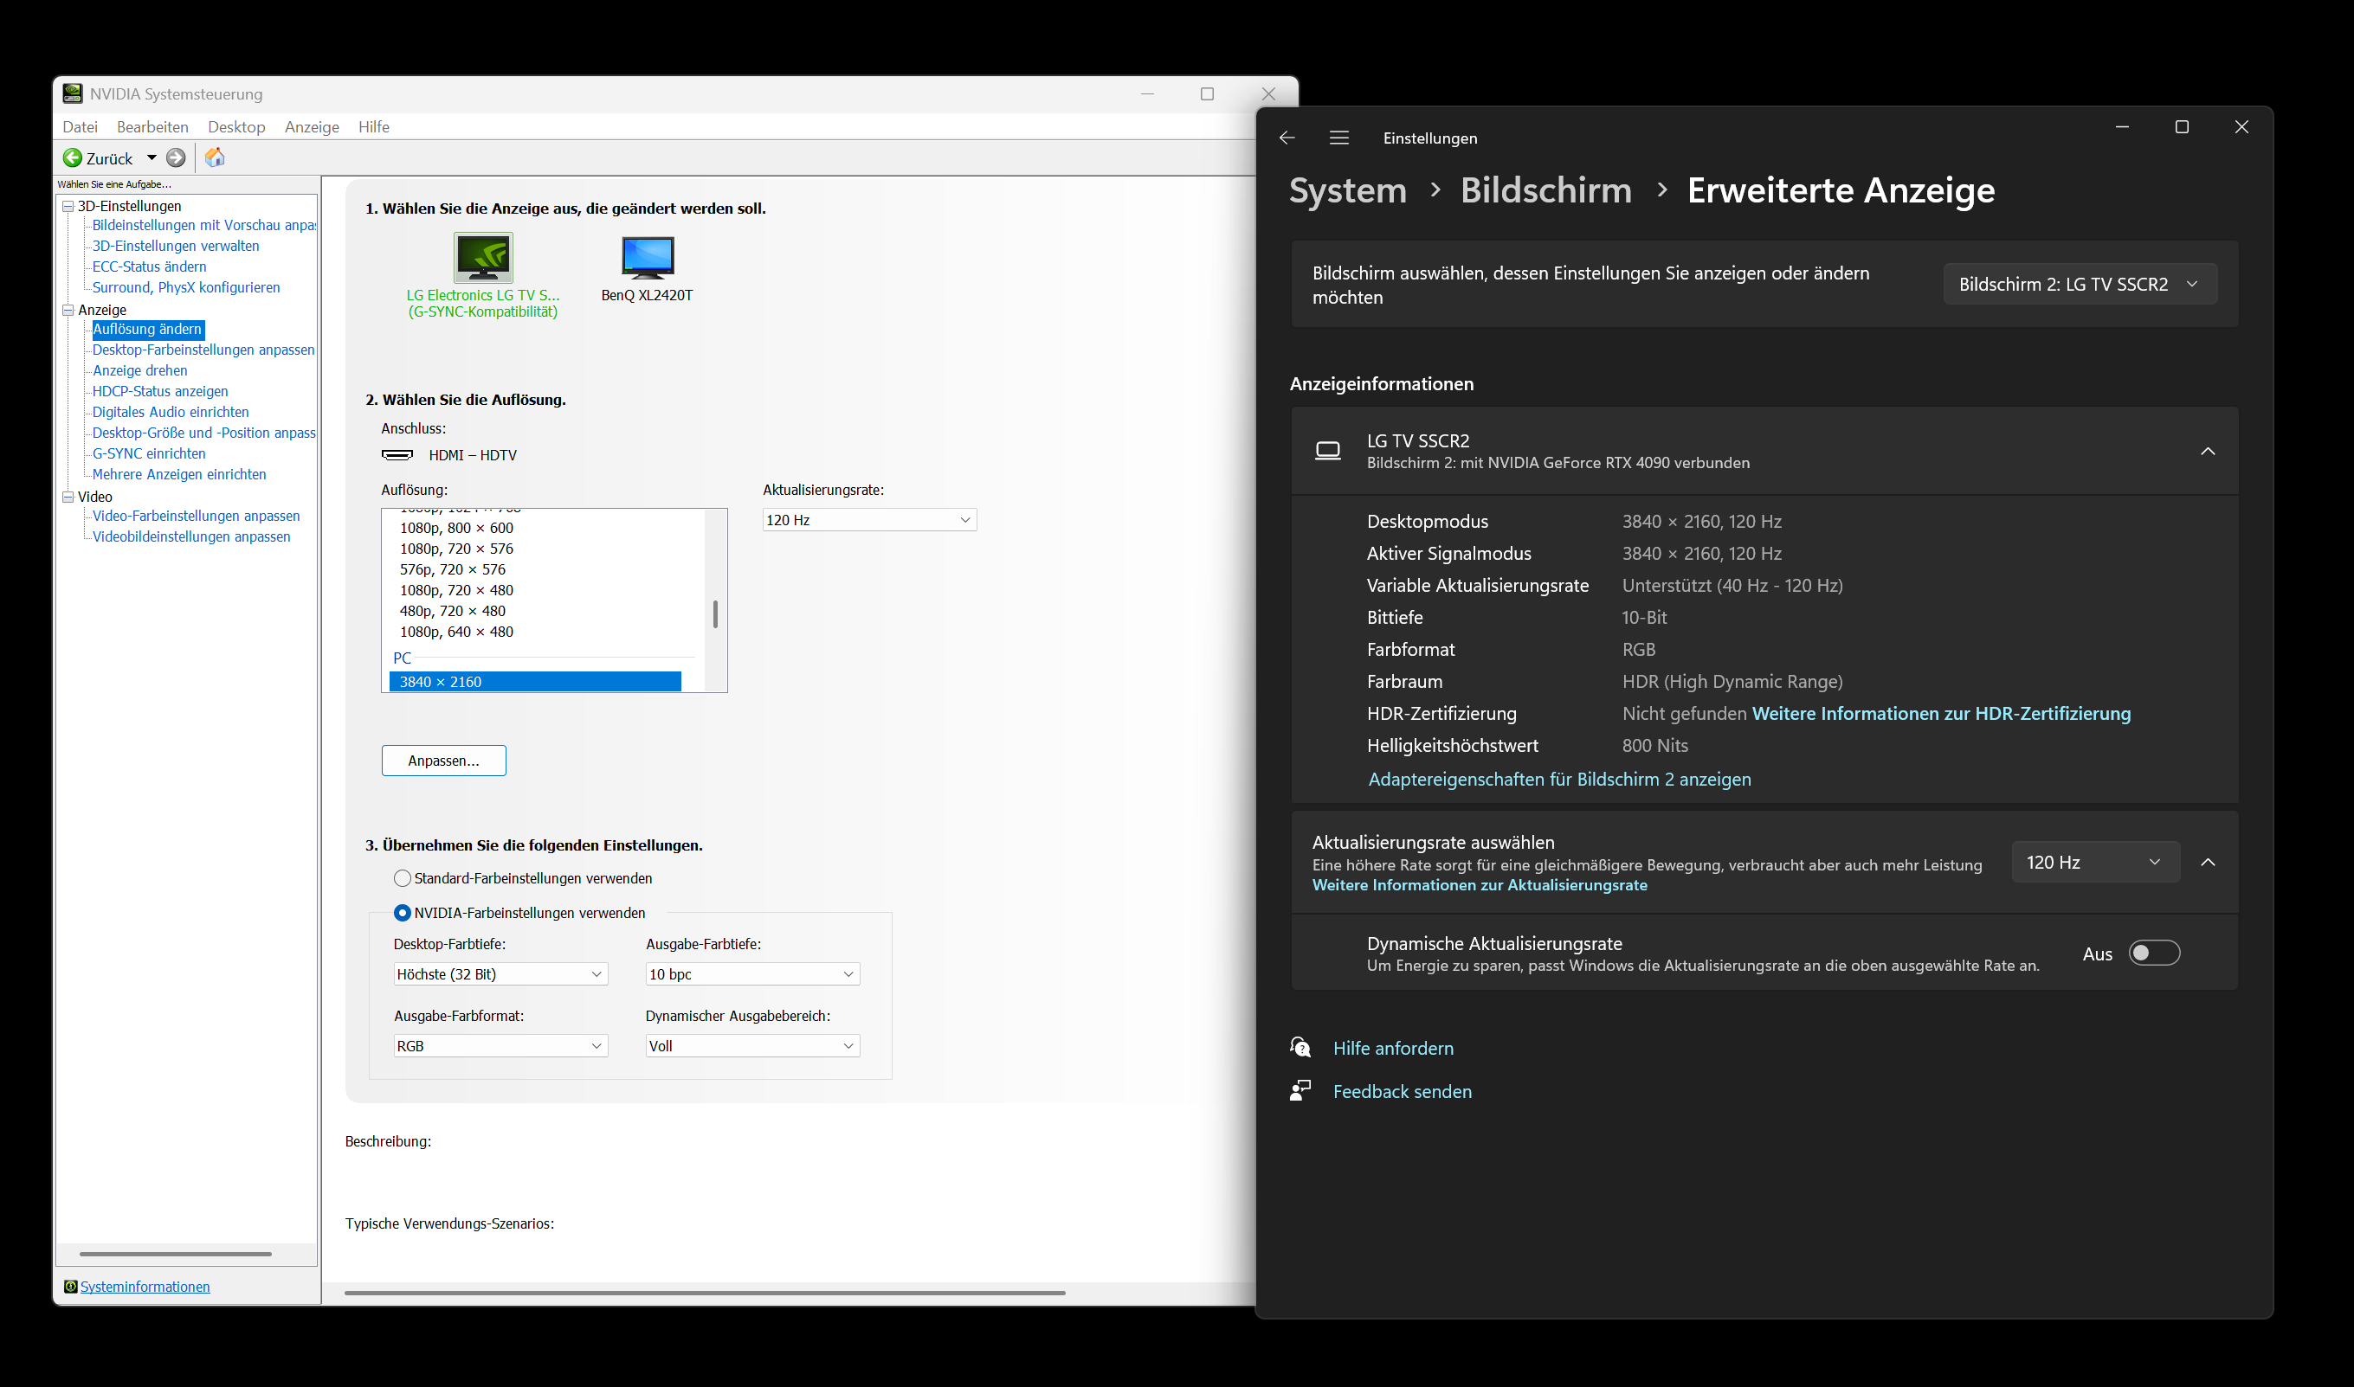This screenshot has height=1387, width=2354.
Task: Click the forward arrow icon in the NVIDIA toolbar
Action: pos(176,158)
